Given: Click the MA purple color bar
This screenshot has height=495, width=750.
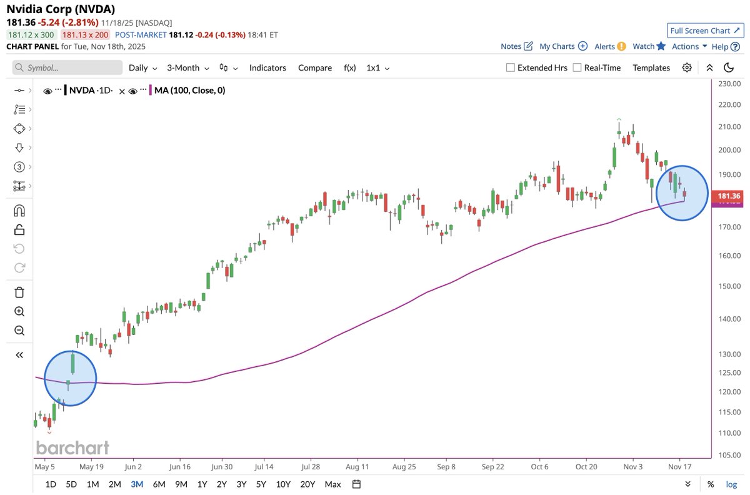Looking at the screenshot, I should coord(151,91).
